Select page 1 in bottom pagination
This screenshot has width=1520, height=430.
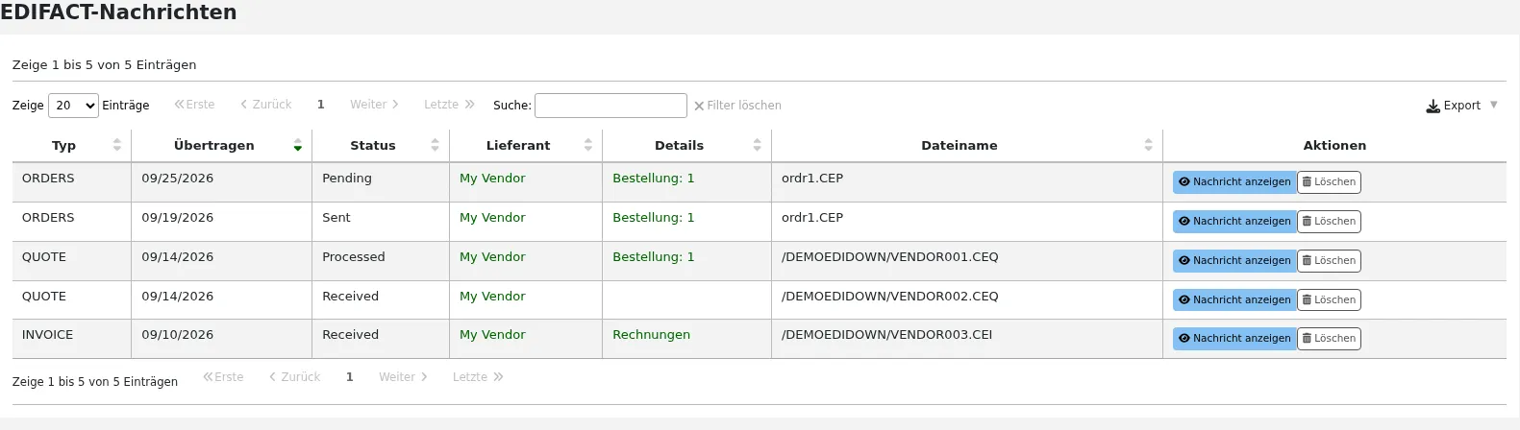point(350,377)
